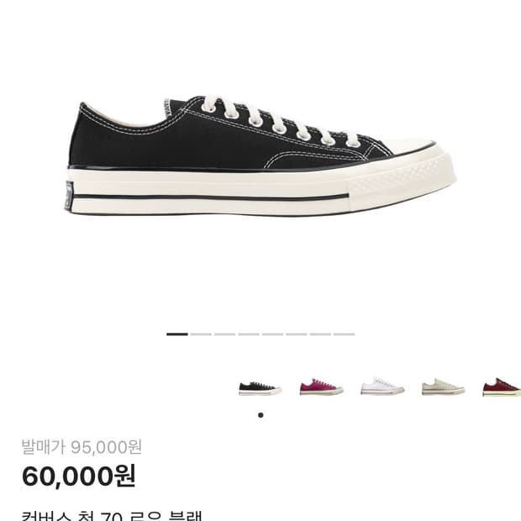
Task: Jump to the seventh image indicator bar
Action: [321, 334]
